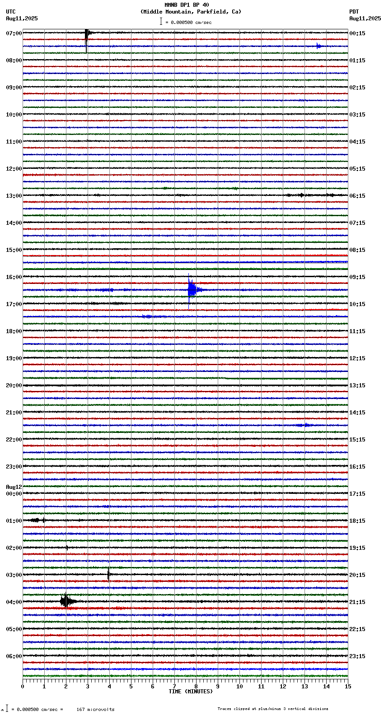The height and width of the screenshot is (715, 384).
Task: Click the station title 'MMNB DP1 BP 40'
Action: click(x=187, y=5)
